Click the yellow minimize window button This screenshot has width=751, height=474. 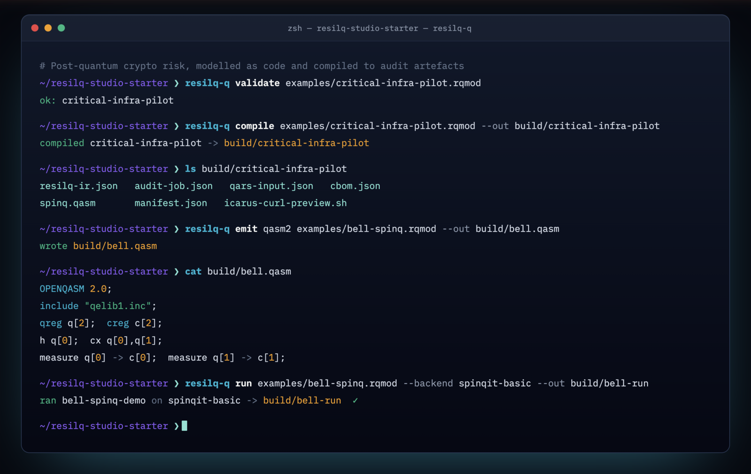coord(48,28)
